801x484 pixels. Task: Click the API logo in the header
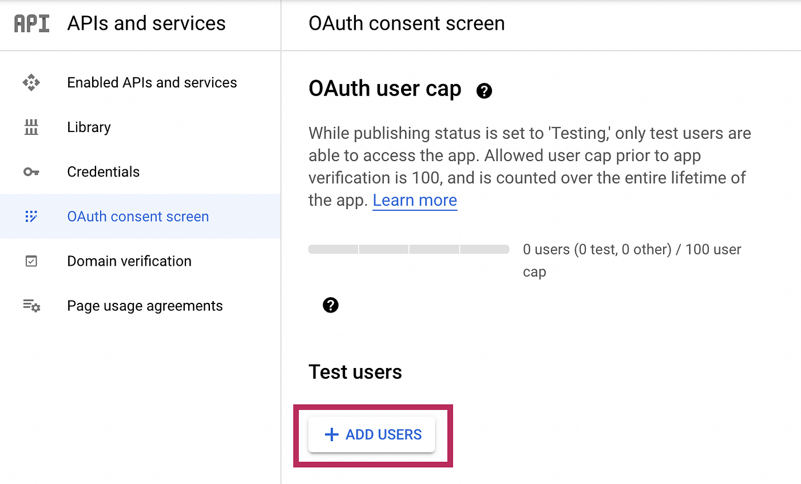click(x=31, y=23)
